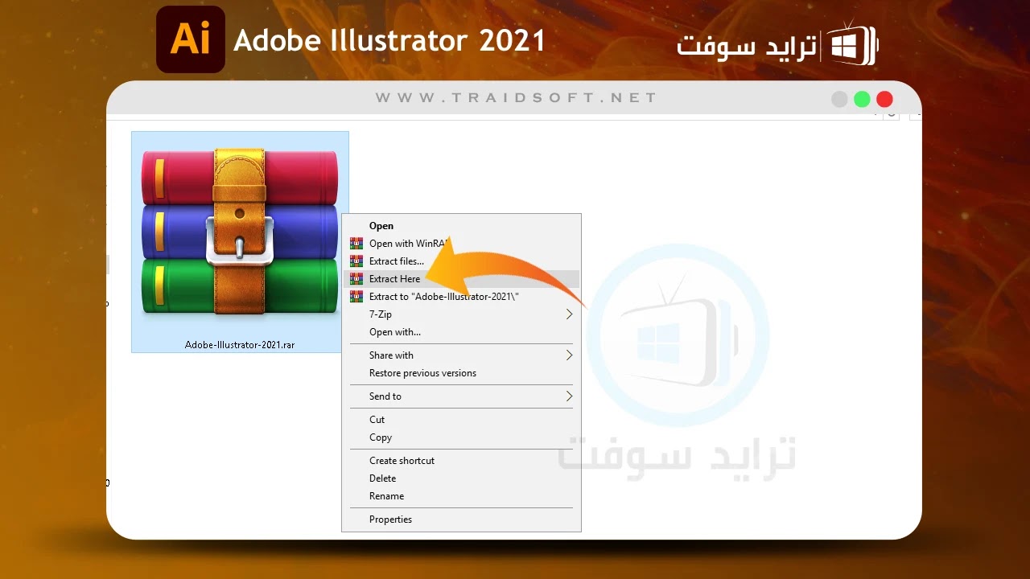This screenshot has width=1030, height=579.
Task: Choose Open with... entry
Action: click(x=461, y=332)
